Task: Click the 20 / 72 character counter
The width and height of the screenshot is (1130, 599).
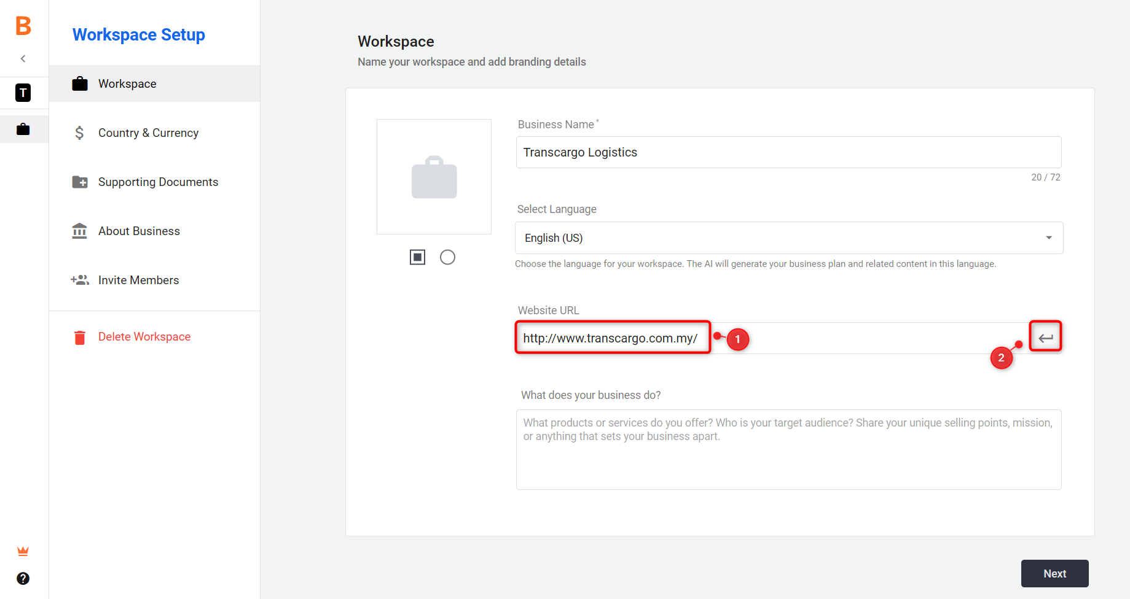Action: point(1046,177)
